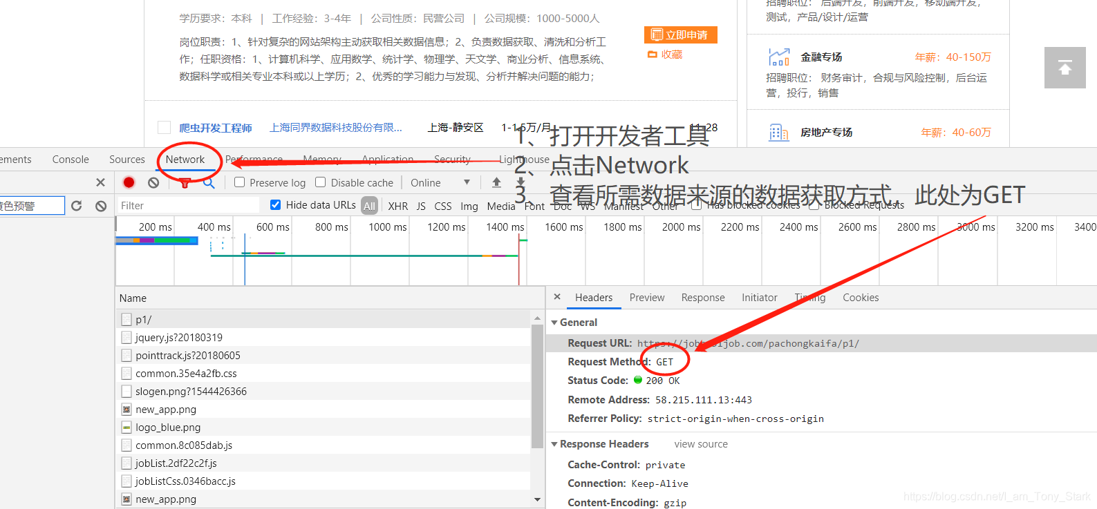Click the refresh icon beside the search box
The height and width of the screenshot is (509, 1097).
(77, 206)
